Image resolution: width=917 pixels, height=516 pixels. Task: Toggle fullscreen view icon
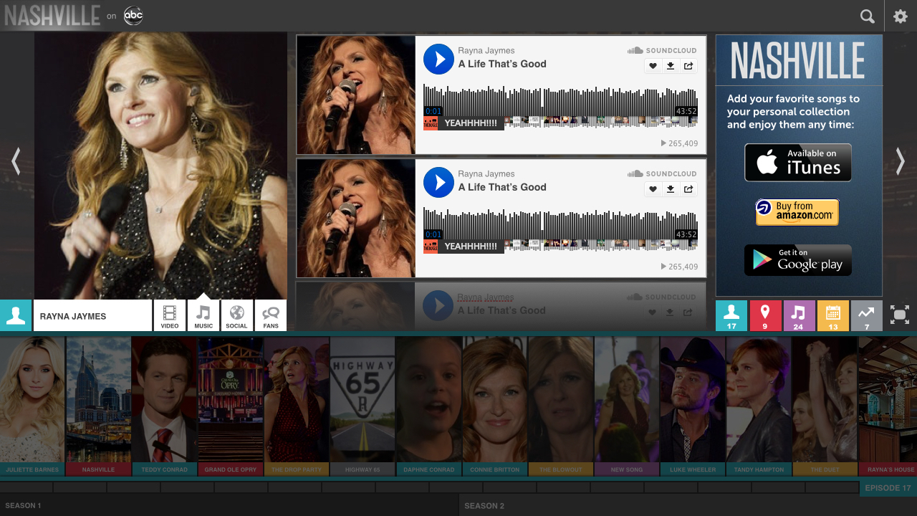(900, 315)
